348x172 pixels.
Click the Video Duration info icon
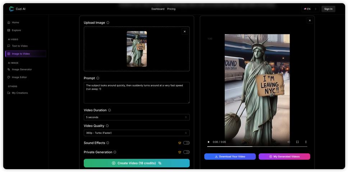pyautogui.click(x=110, y=110)
